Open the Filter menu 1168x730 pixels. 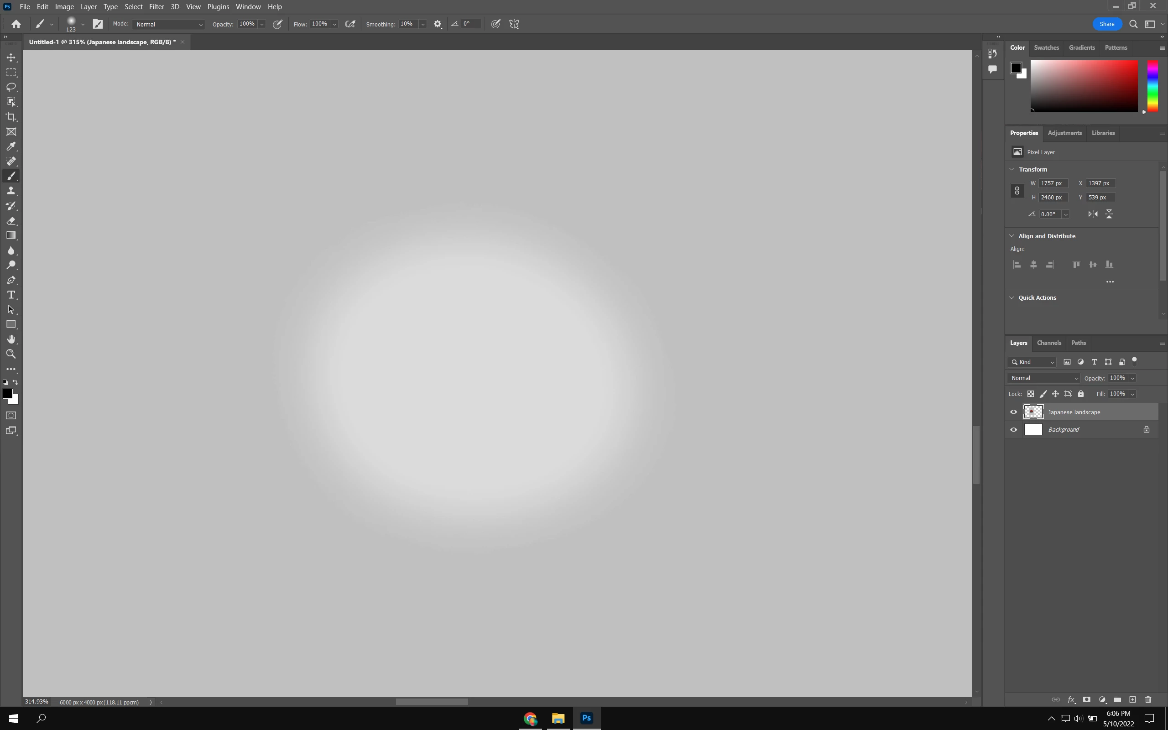point(156,7)
